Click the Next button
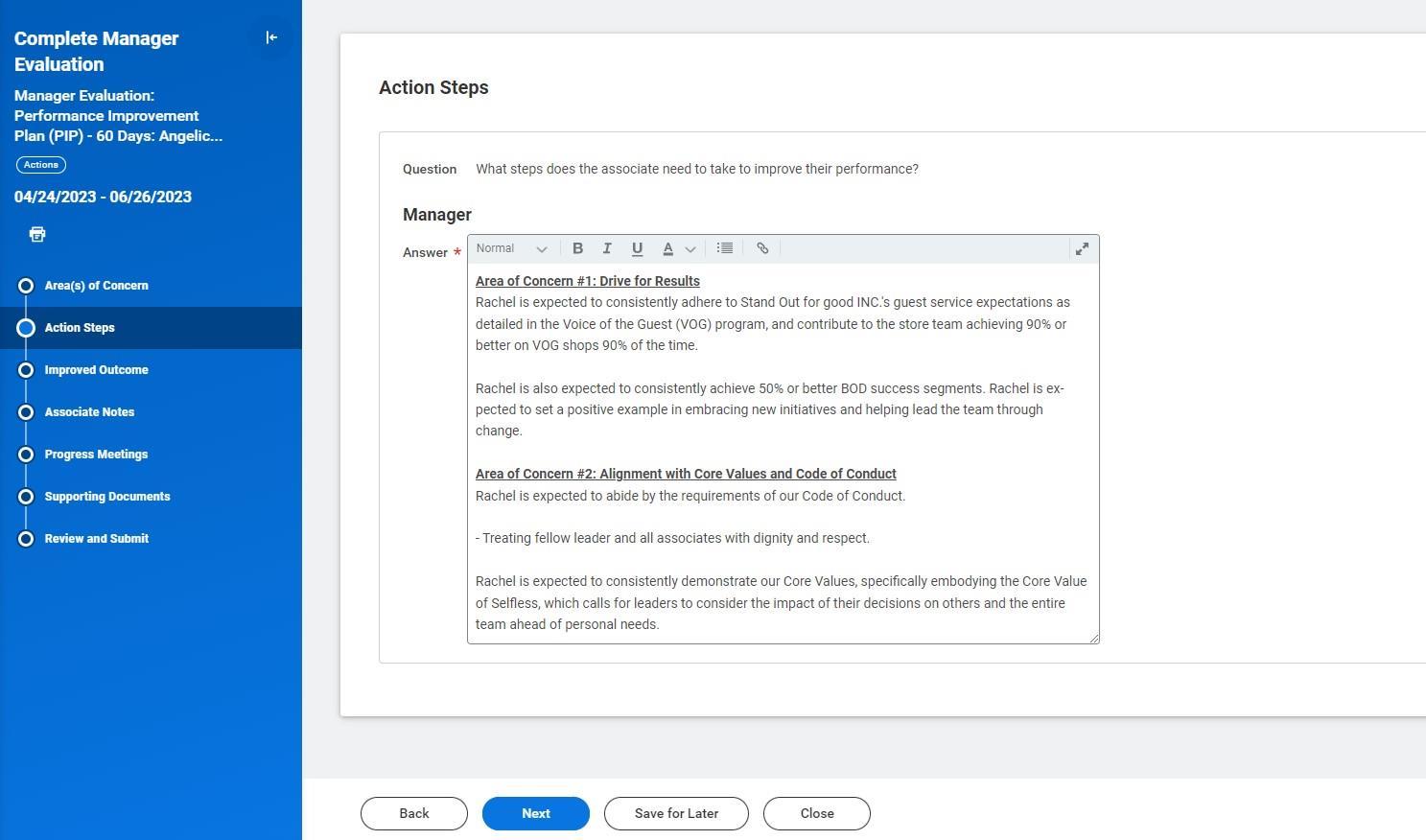 coord(536,813)
